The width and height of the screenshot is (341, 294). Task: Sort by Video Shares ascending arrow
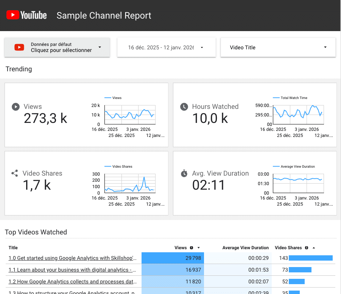click(x=314, y=248)
